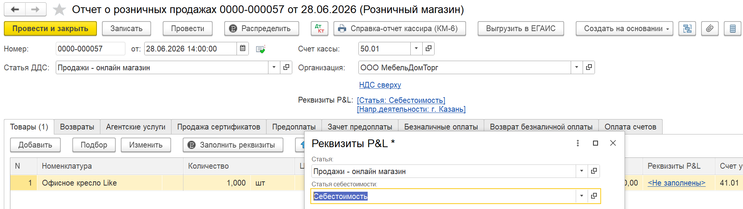Image resolution: width=743 pixels, height=209 pixels.
Task: Close the Реквизиты P&L dialog
Action: tap(613, 143)
